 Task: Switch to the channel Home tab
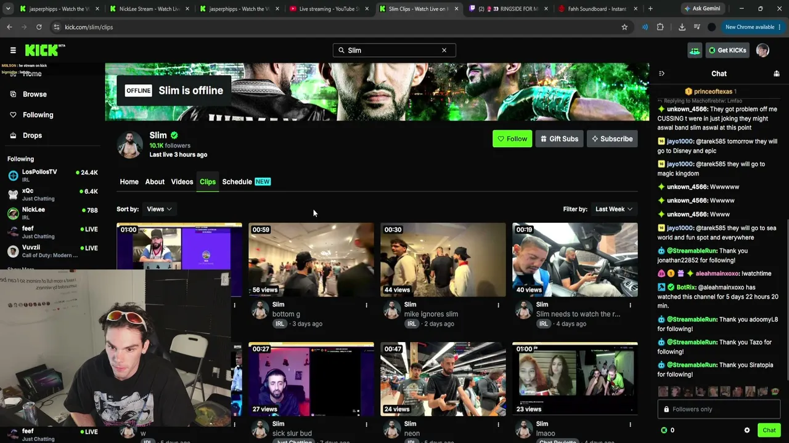[129, 182]
